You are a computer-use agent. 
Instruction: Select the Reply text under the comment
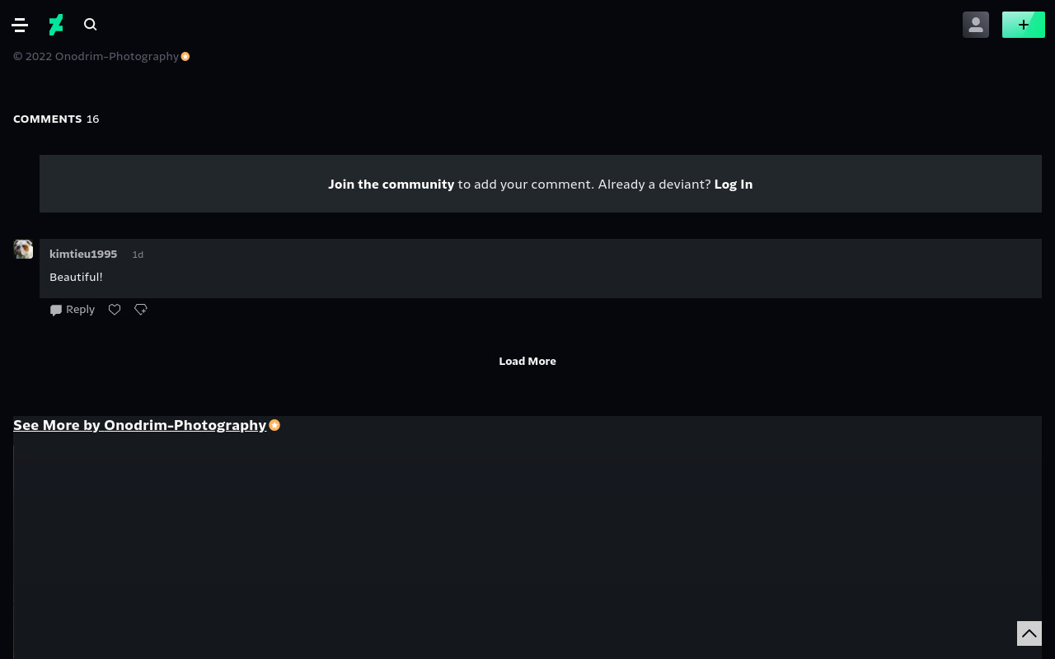click(x=80, y=310)
